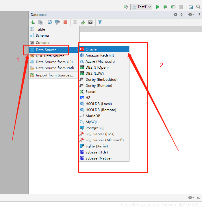Expand the Data Source submenu
This screenshot has height=210, width=202.
54,50
